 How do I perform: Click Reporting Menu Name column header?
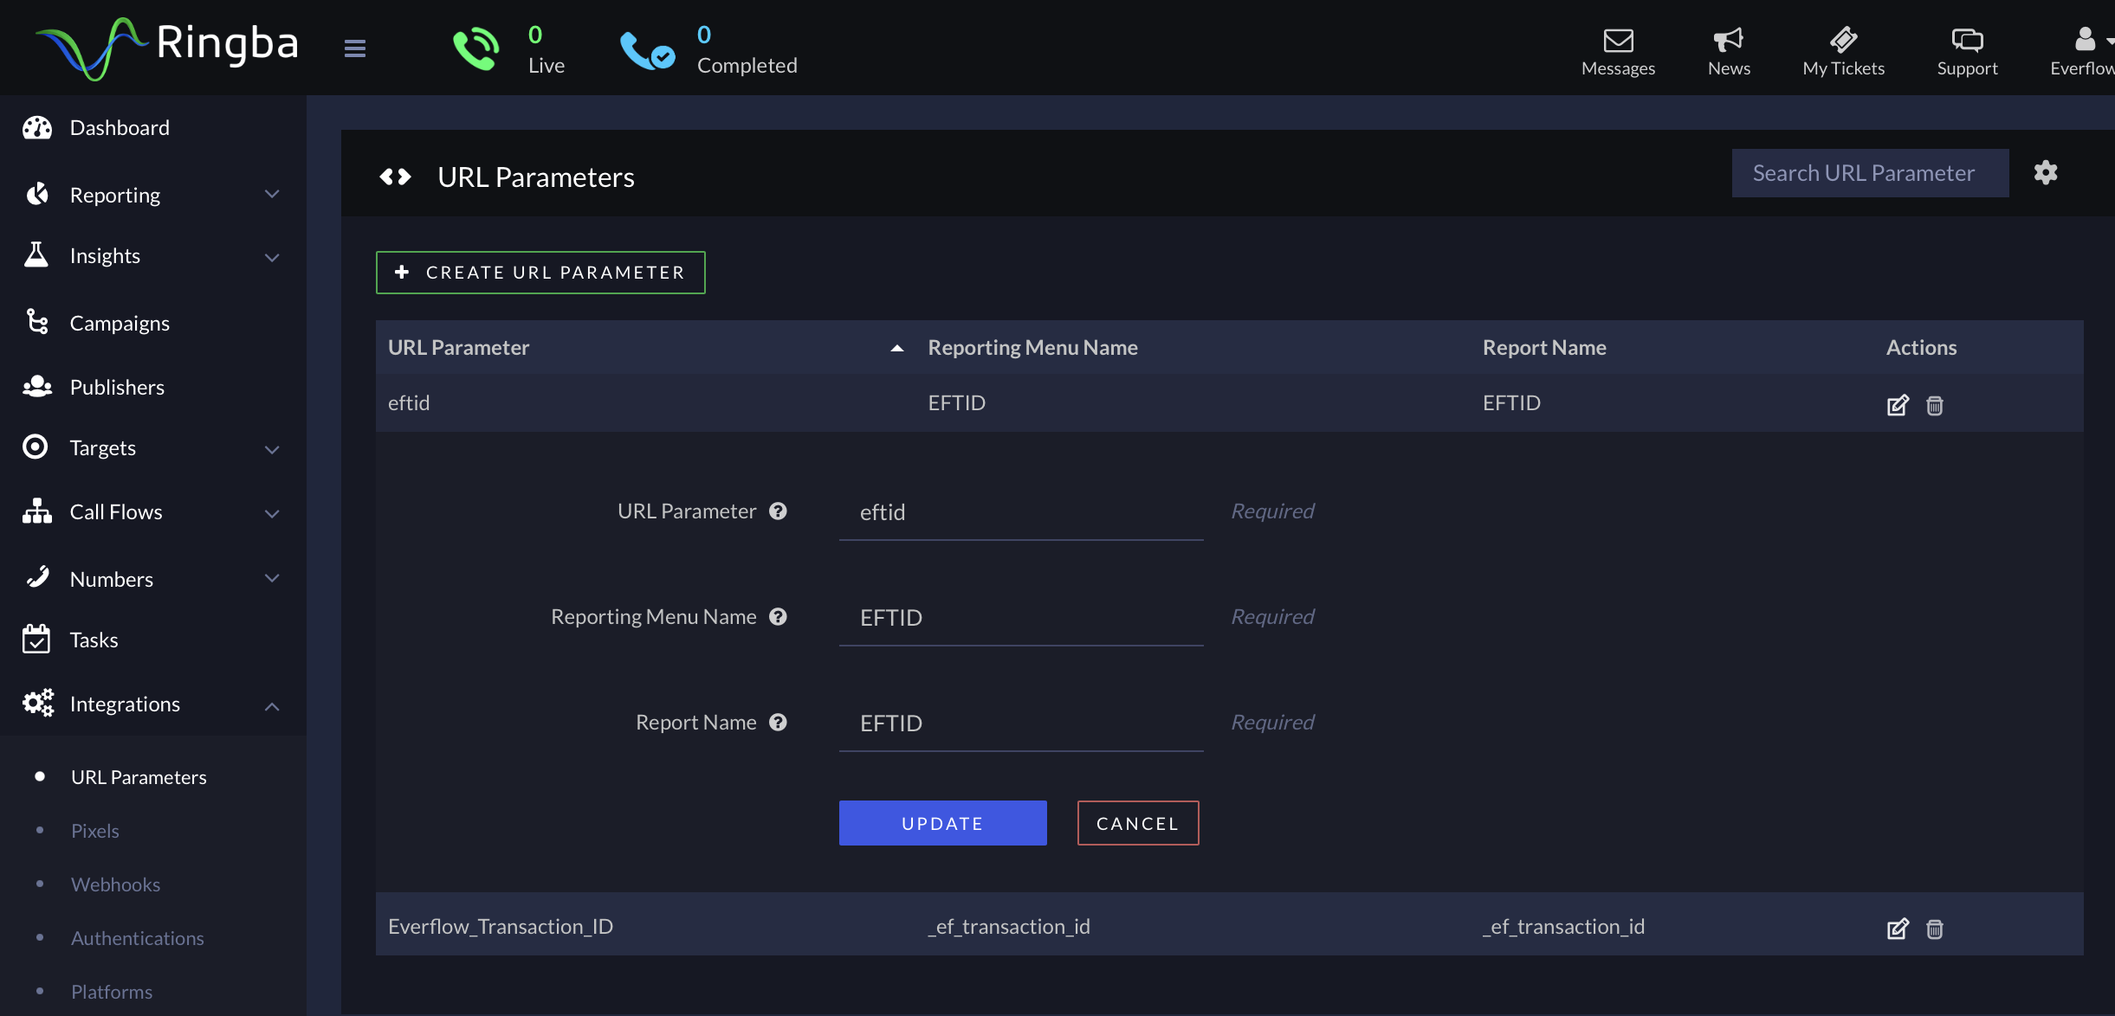click(1032, 347)
